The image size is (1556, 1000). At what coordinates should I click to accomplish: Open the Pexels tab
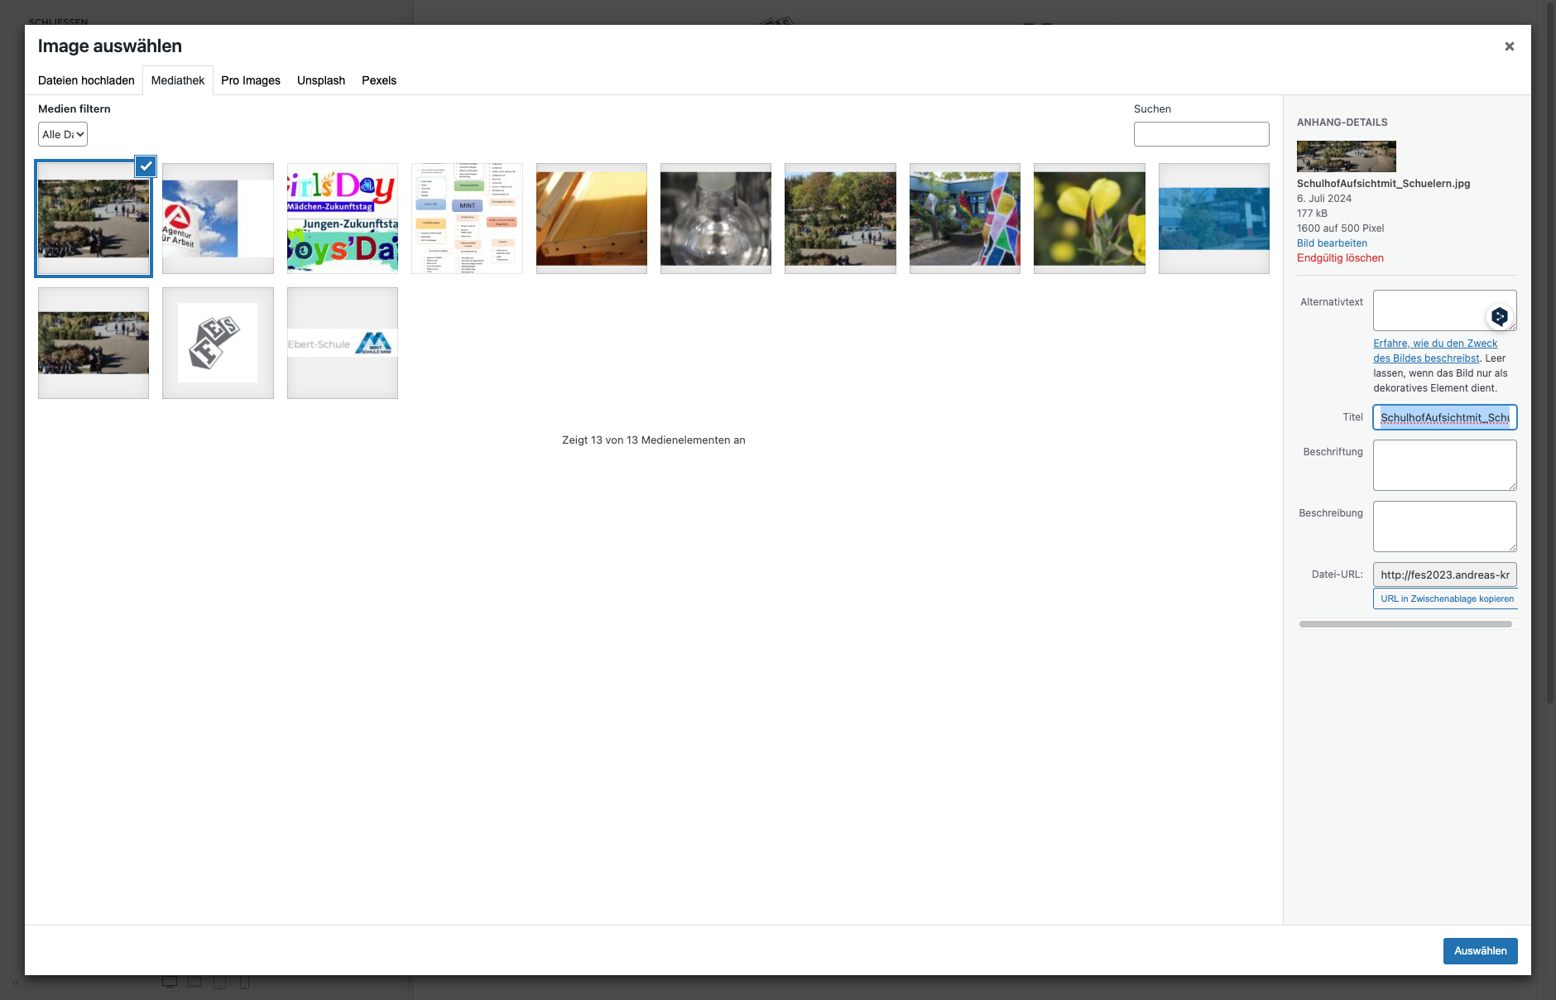point(379,80)
